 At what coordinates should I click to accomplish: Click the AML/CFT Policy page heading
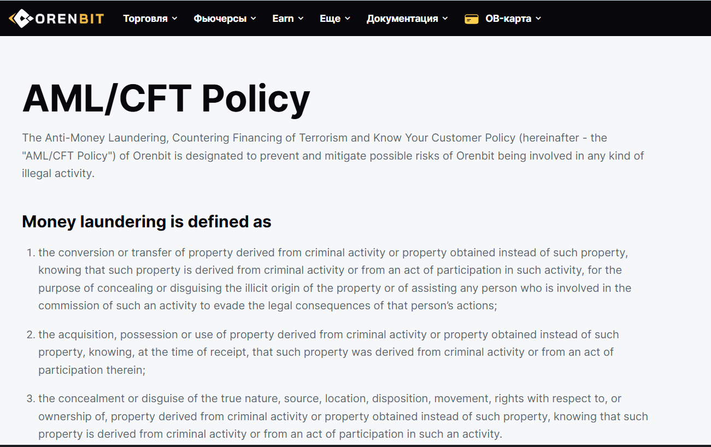point(166,98)
